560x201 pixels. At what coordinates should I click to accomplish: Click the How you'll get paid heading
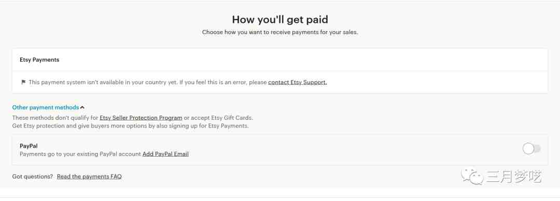point(280,19)
